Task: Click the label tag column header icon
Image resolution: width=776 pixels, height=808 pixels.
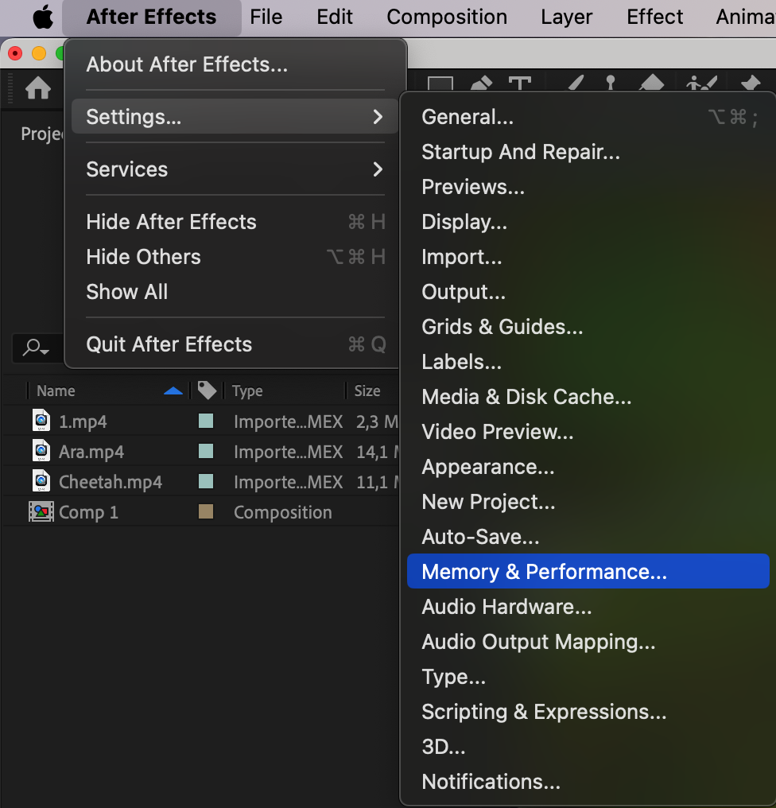Action: point(207,390)
